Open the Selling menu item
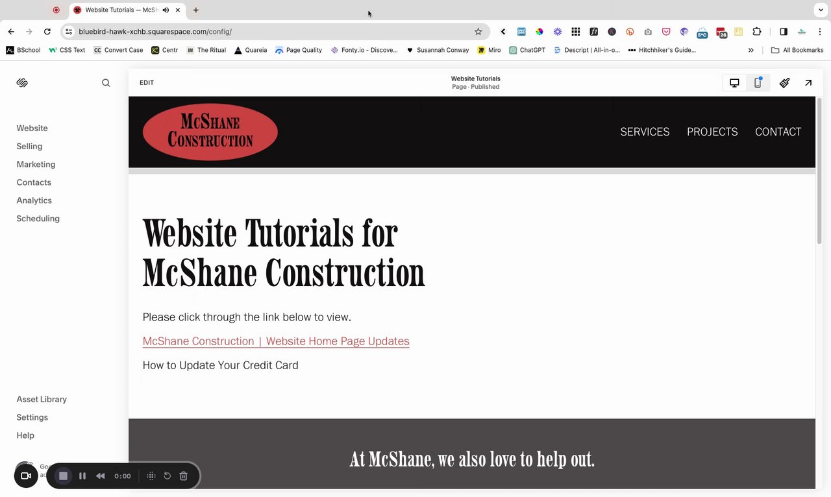This screenshot has width=831, height=497. pyautogui.click(x=29, y=146)
